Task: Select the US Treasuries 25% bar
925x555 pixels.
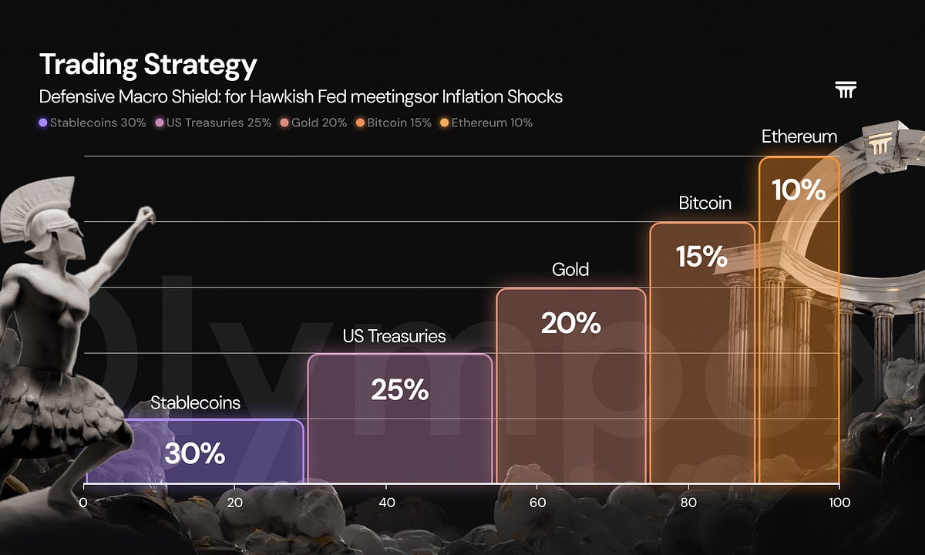Action: (400, 419)
